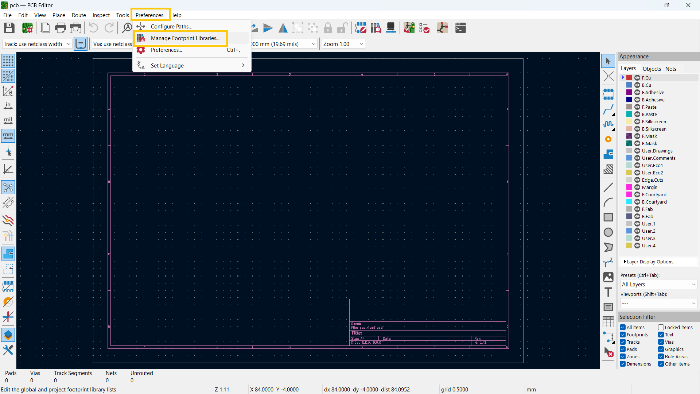Open the Via size dropdown
This screenshot has width=700, height=394.
[x=112, y=44]
